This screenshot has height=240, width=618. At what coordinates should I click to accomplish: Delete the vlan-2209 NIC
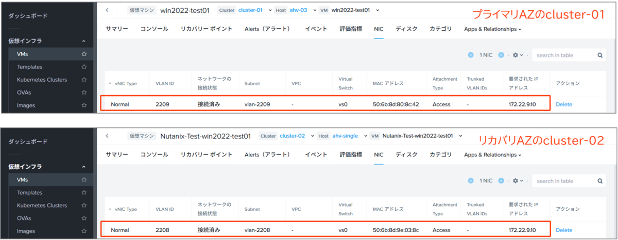[x=564, y=104]
